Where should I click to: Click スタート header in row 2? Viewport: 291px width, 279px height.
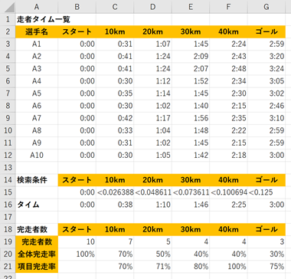(x=77, y=31)
